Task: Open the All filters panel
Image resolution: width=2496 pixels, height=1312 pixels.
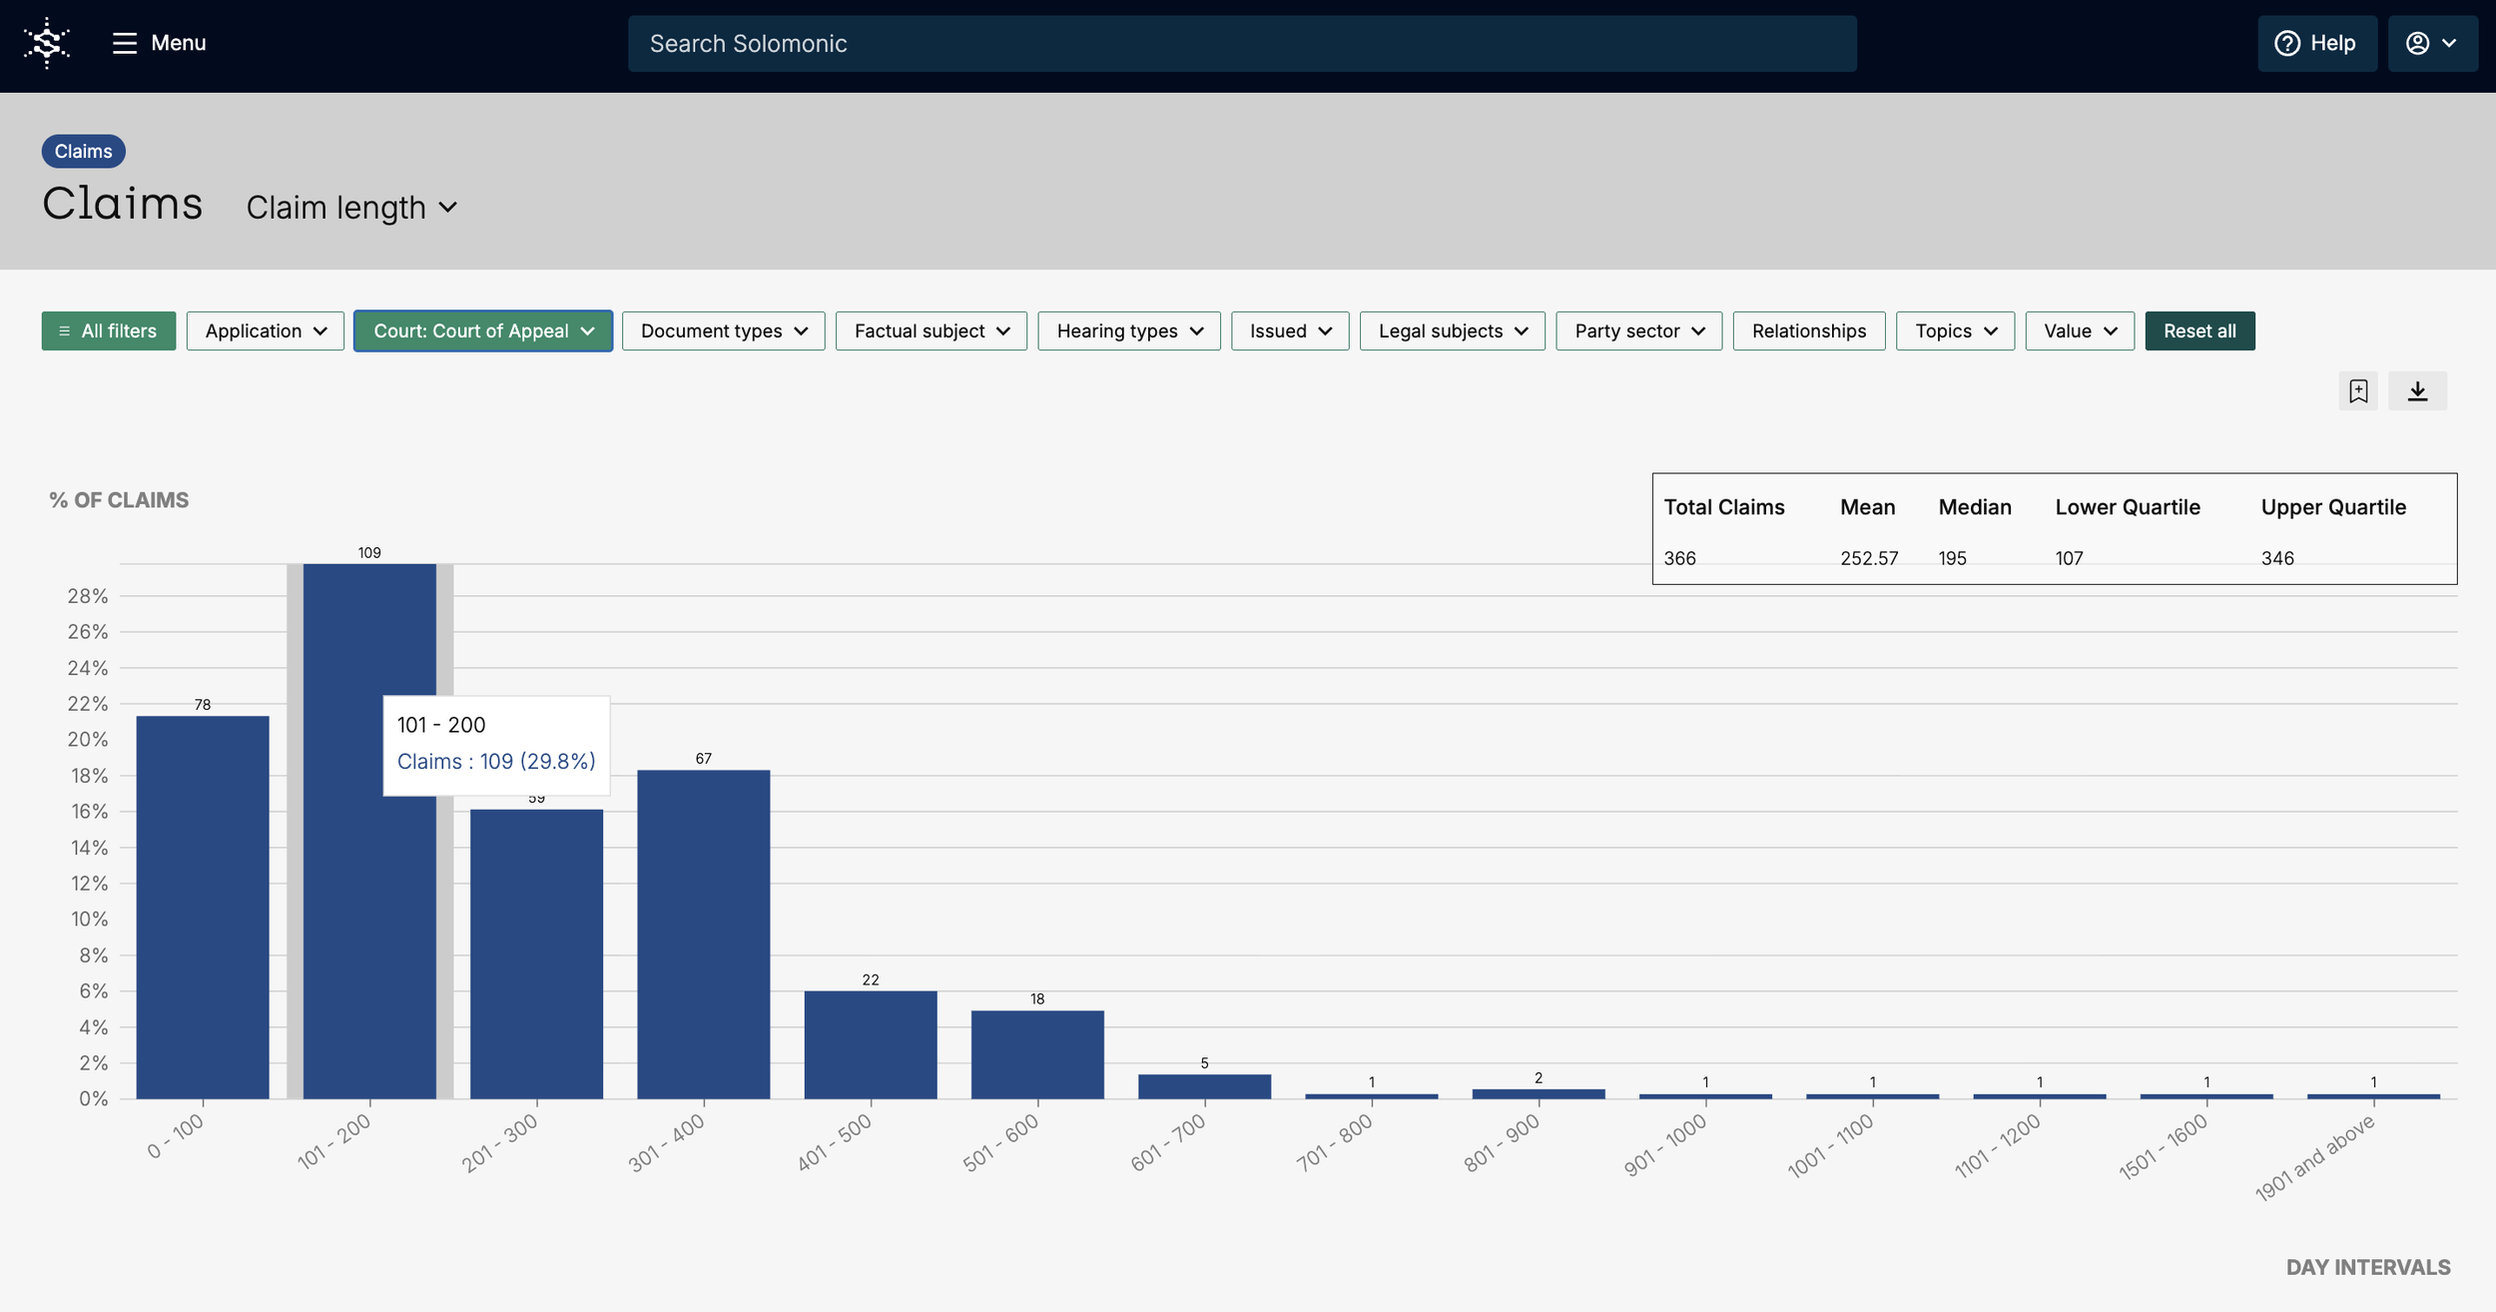Action: (108, 330)
